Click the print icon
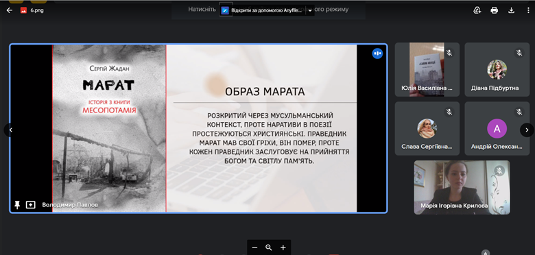 494,10
